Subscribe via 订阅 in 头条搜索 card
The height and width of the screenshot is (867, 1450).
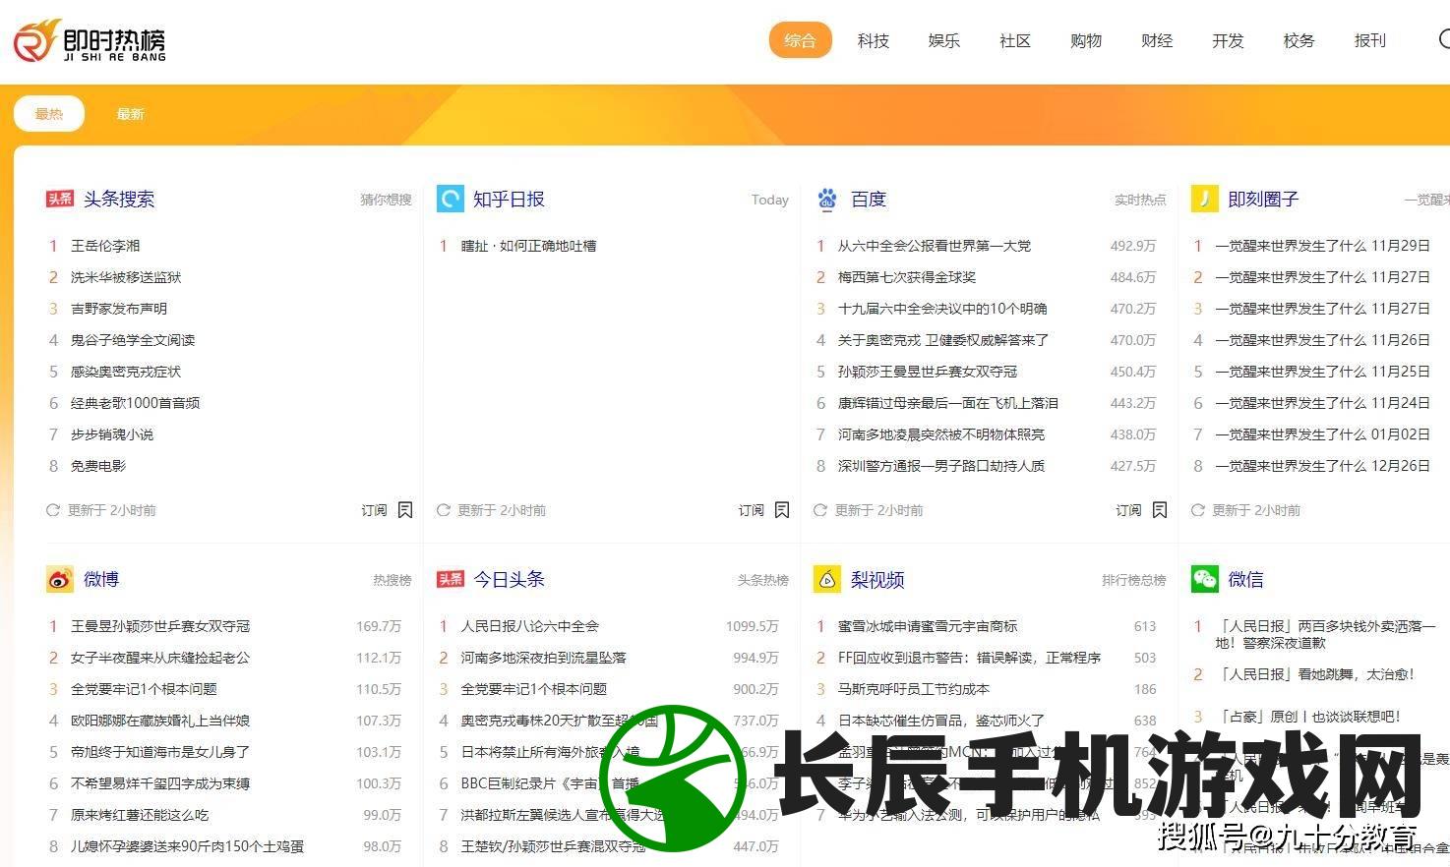point(374,510)
